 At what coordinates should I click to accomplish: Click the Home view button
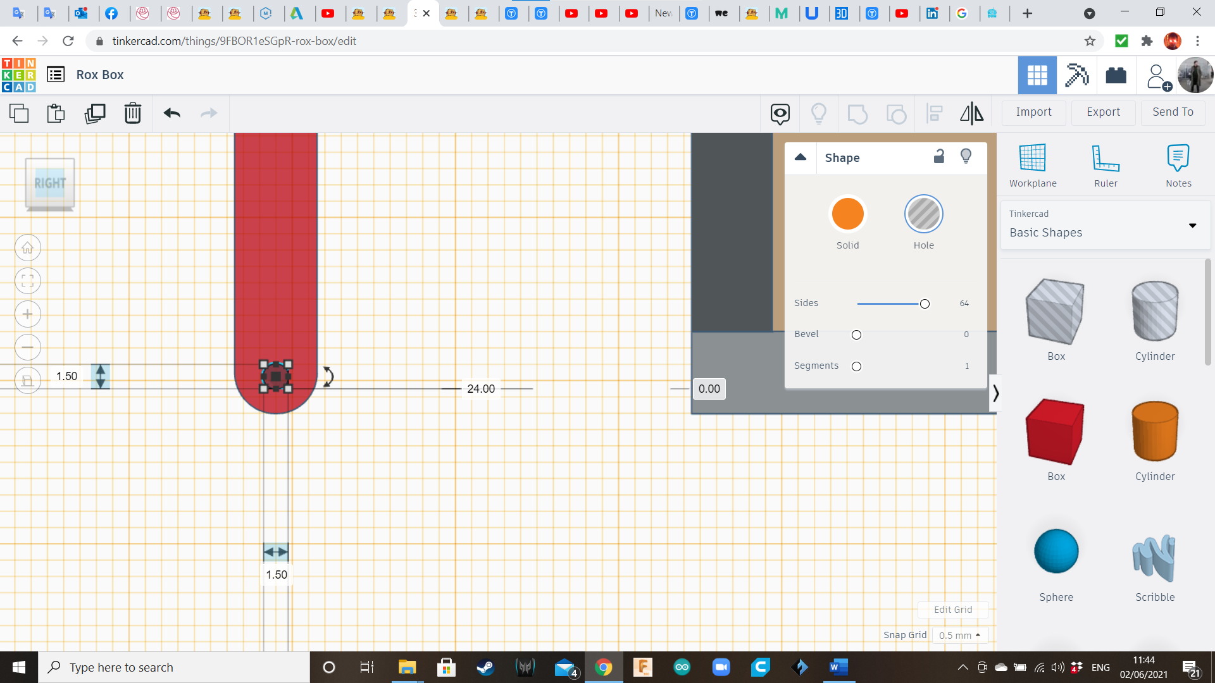click(x=28, y=248)
